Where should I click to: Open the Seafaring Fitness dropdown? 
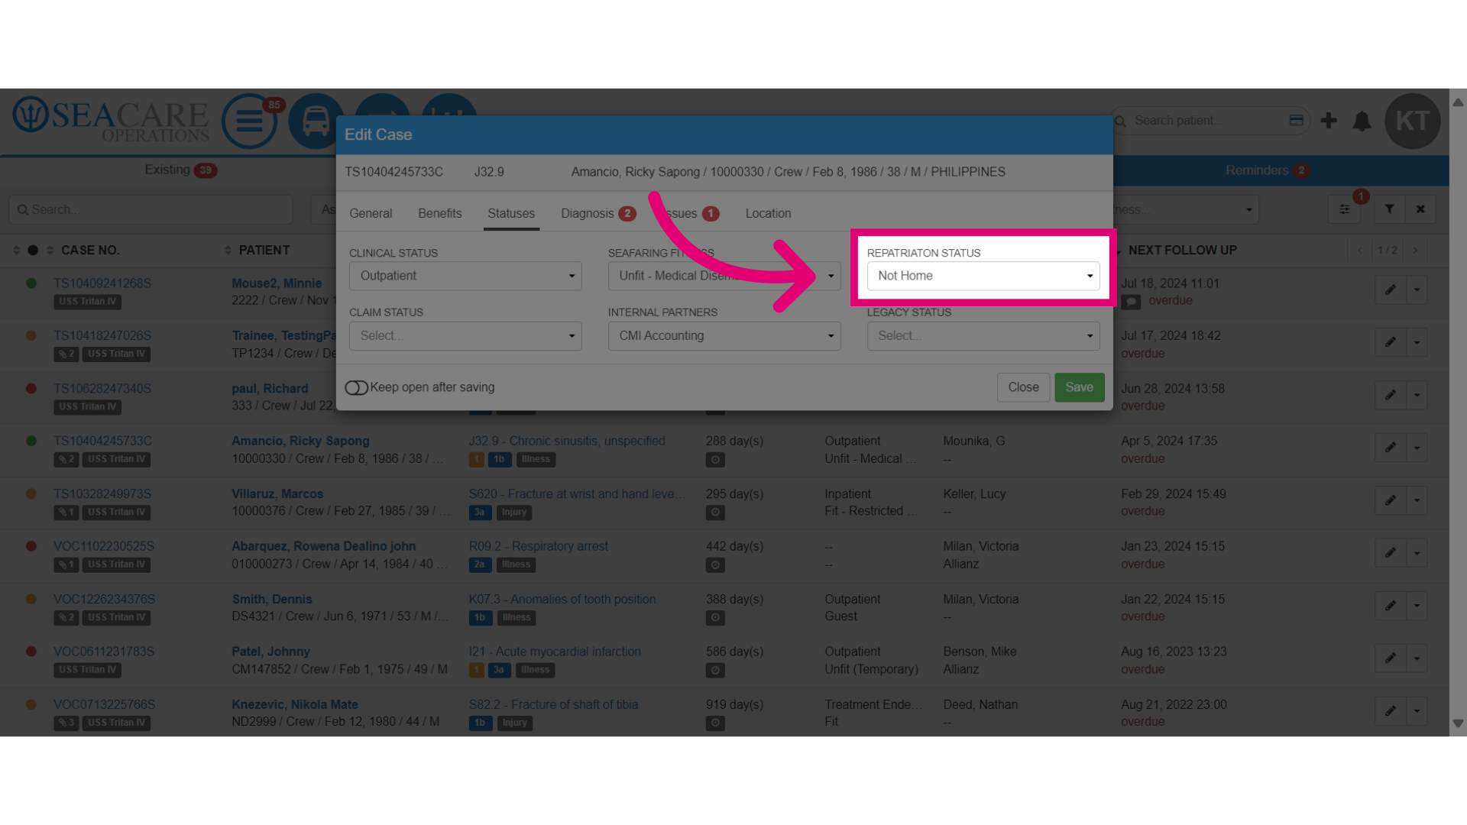click(724, 276)
